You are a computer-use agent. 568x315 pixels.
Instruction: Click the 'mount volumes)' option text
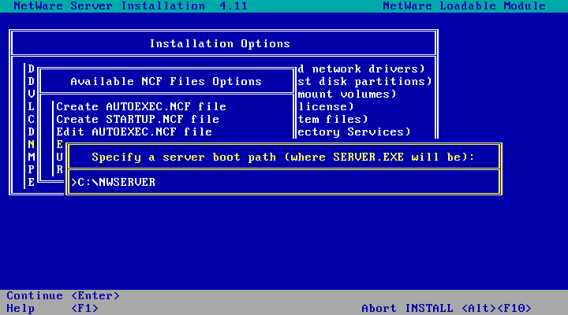pos(347,94)
